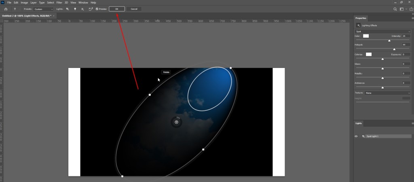Select Spot Light 1 in Lights list
The image size is (414, 182).
389,136
